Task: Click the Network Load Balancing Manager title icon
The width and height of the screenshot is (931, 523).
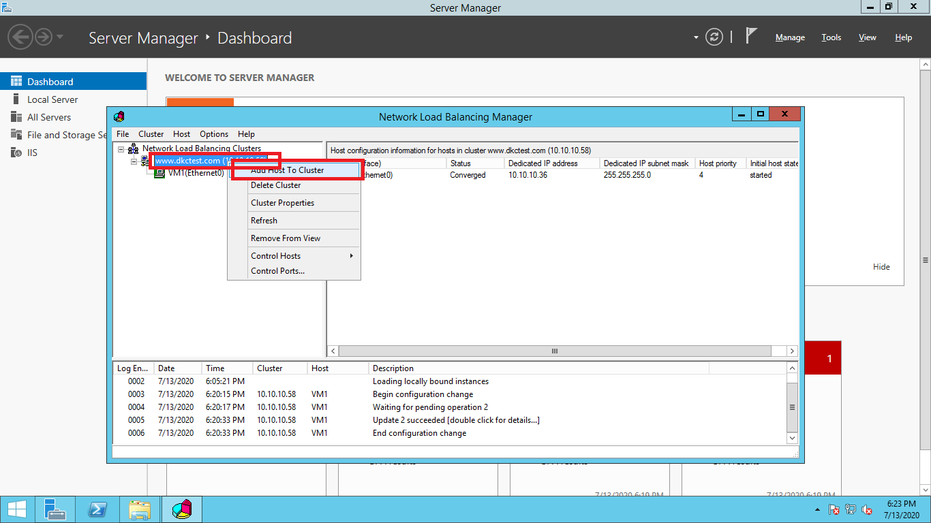Action: [x=119, y=116]
